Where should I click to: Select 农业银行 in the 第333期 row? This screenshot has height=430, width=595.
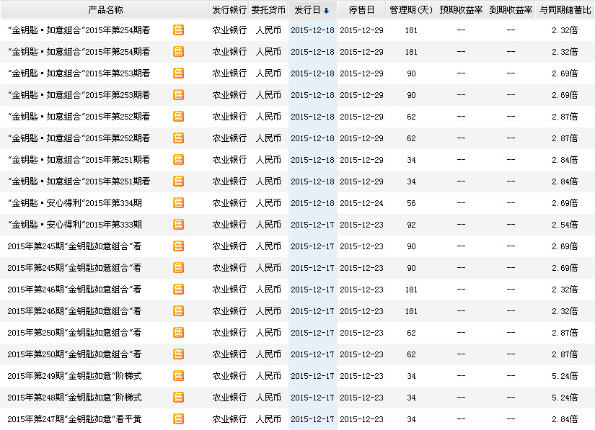(229, 225)
